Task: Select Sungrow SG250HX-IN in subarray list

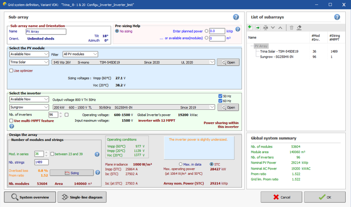Action: (x=277, y=57)
